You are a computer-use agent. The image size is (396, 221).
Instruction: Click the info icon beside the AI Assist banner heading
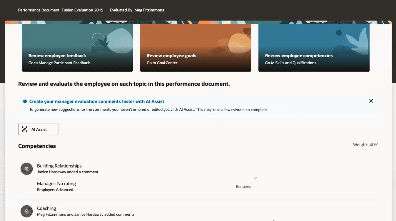tap(25, 101)
